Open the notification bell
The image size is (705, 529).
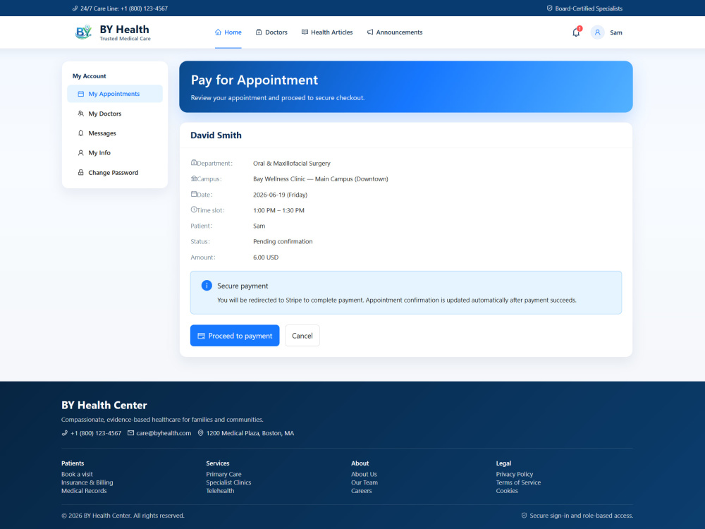pyautogui.click(x=576, y=32)
